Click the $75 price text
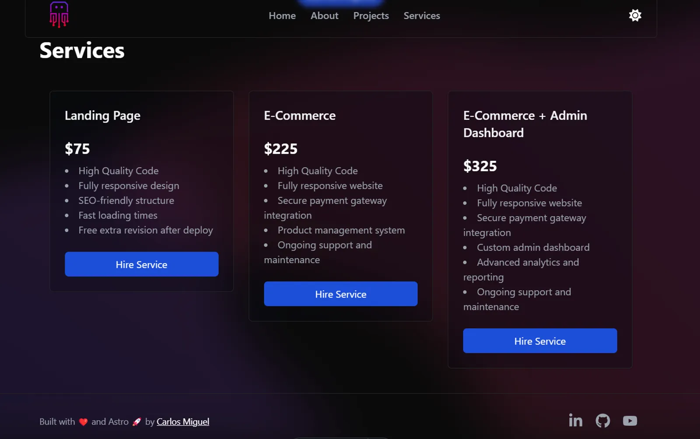Screen dimensions: 700x439 coord(77,149)
